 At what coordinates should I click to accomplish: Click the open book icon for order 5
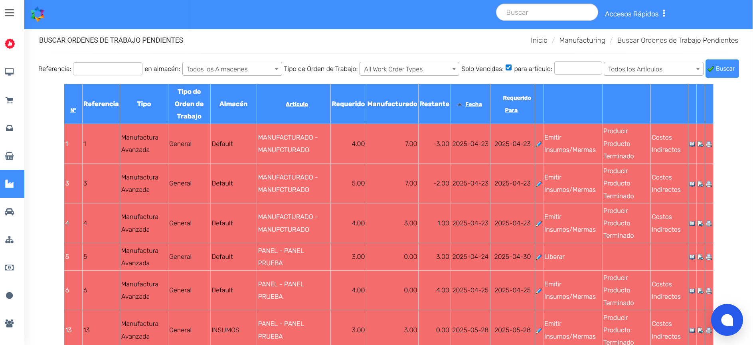point(692,257)
